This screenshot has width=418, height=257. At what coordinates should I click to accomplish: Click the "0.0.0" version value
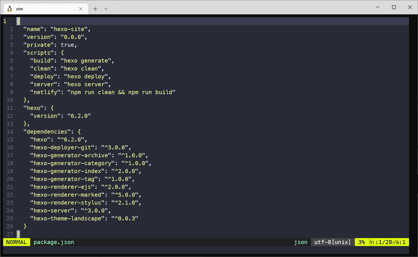pyautogui.click(x=72, y=37)
